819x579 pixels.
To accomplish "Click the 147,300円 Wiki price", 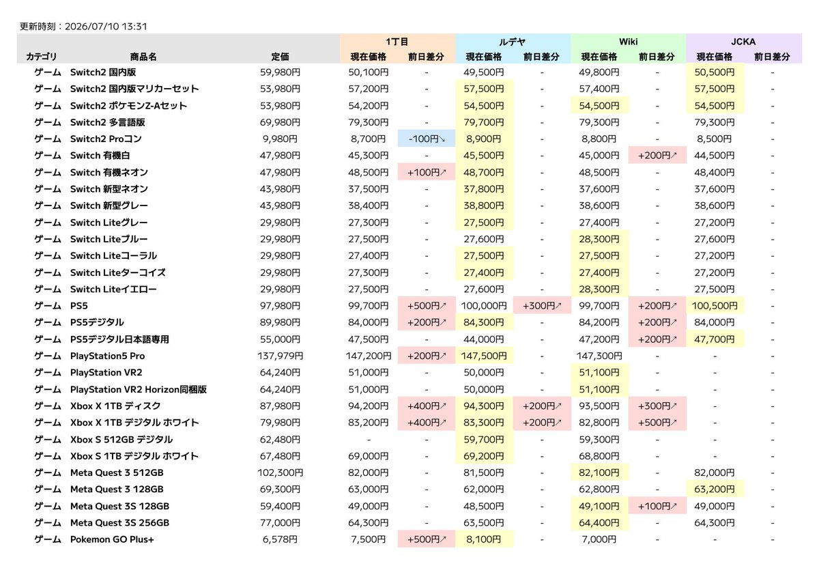I will [x=599, y=356].
